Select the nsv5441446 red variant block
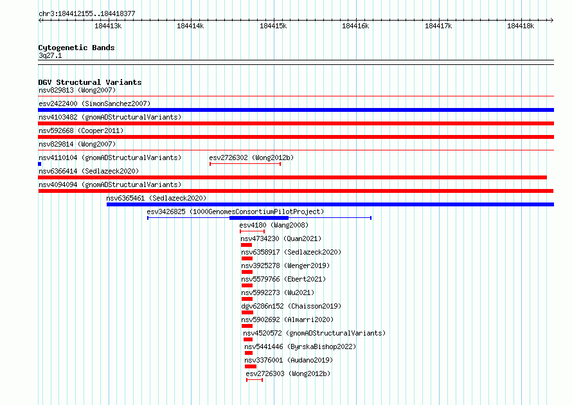The image size is (572, 405). pos(249,353)
